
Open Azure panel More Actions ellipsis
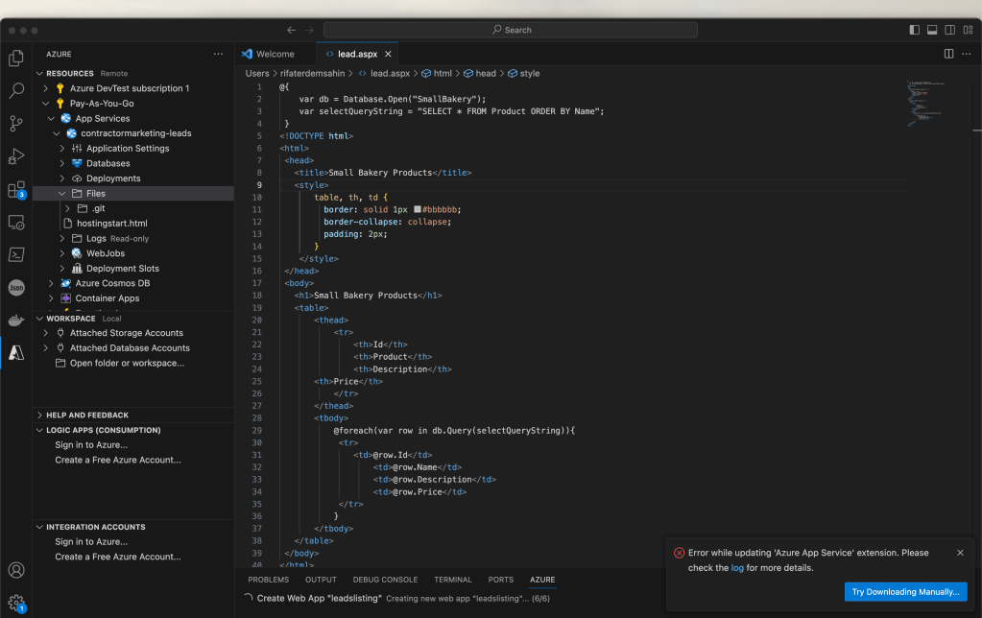[x=218, y=54]
